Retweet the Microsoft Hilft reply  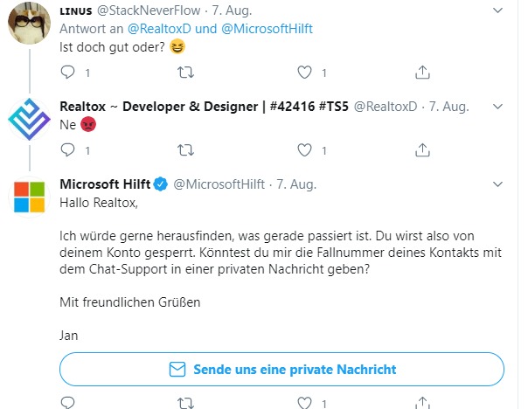pos(185,403)
